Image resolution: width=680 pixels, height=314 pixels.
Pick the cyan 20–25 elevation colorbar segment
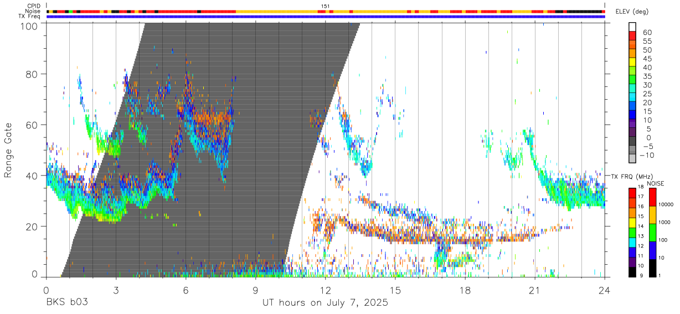pyautogui.click(x=633, y=98)
